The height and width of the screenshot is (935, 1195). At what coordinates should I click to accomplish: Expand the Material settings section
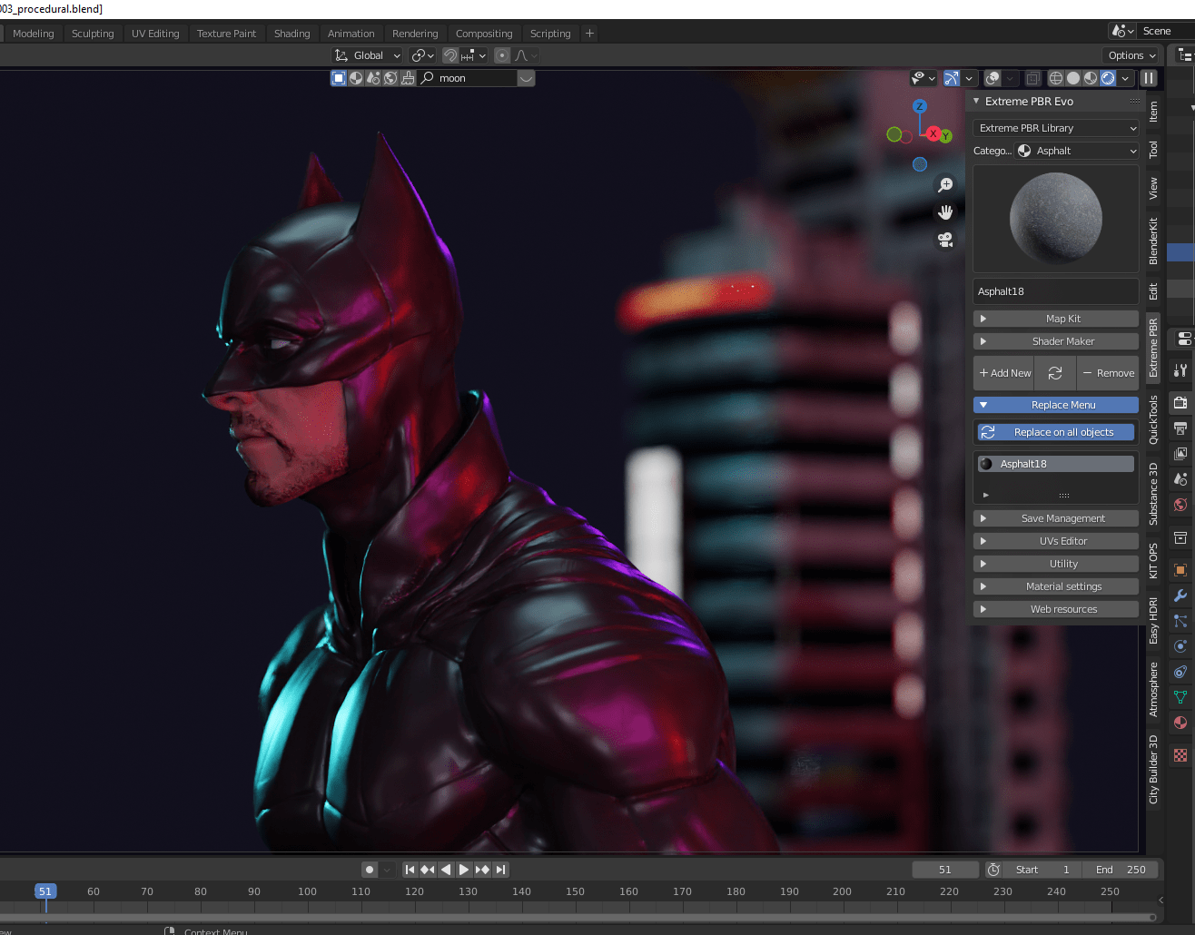click(1056, 586)
